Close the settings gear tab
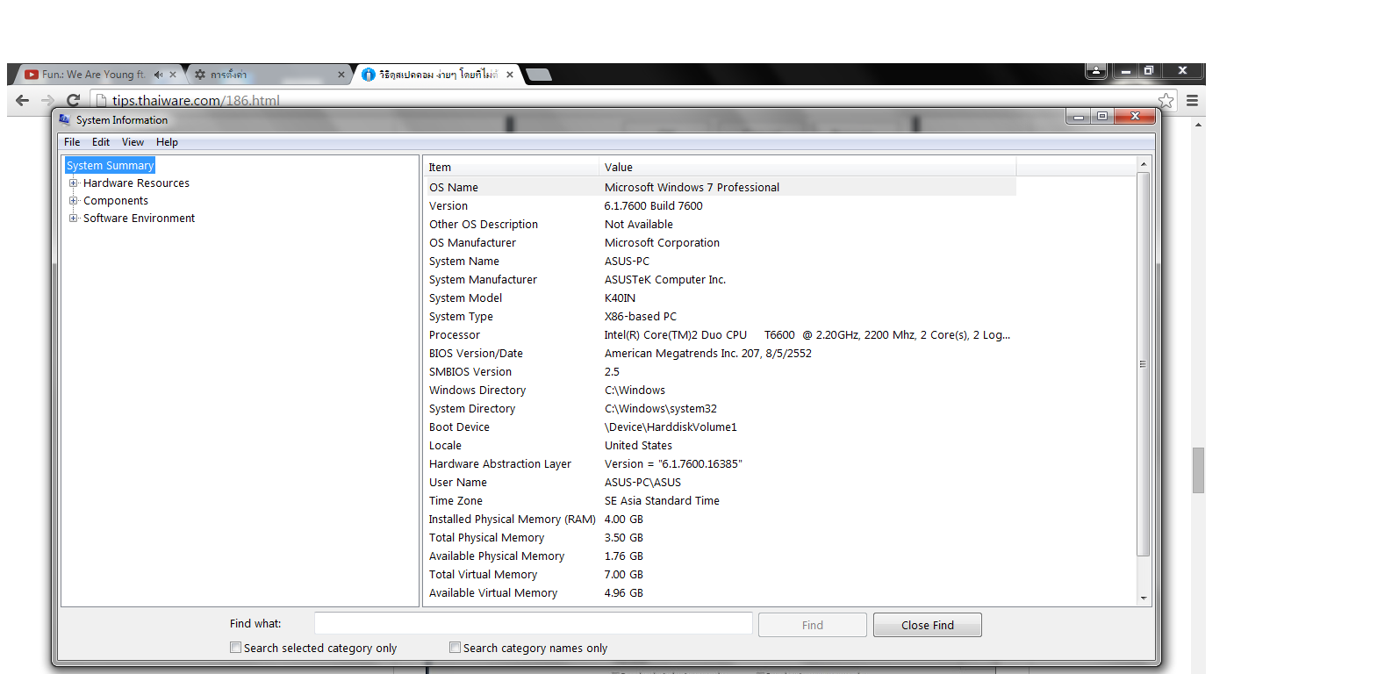Image resolution: width=1399 pixels, height=674 pixels. [341, 75]
